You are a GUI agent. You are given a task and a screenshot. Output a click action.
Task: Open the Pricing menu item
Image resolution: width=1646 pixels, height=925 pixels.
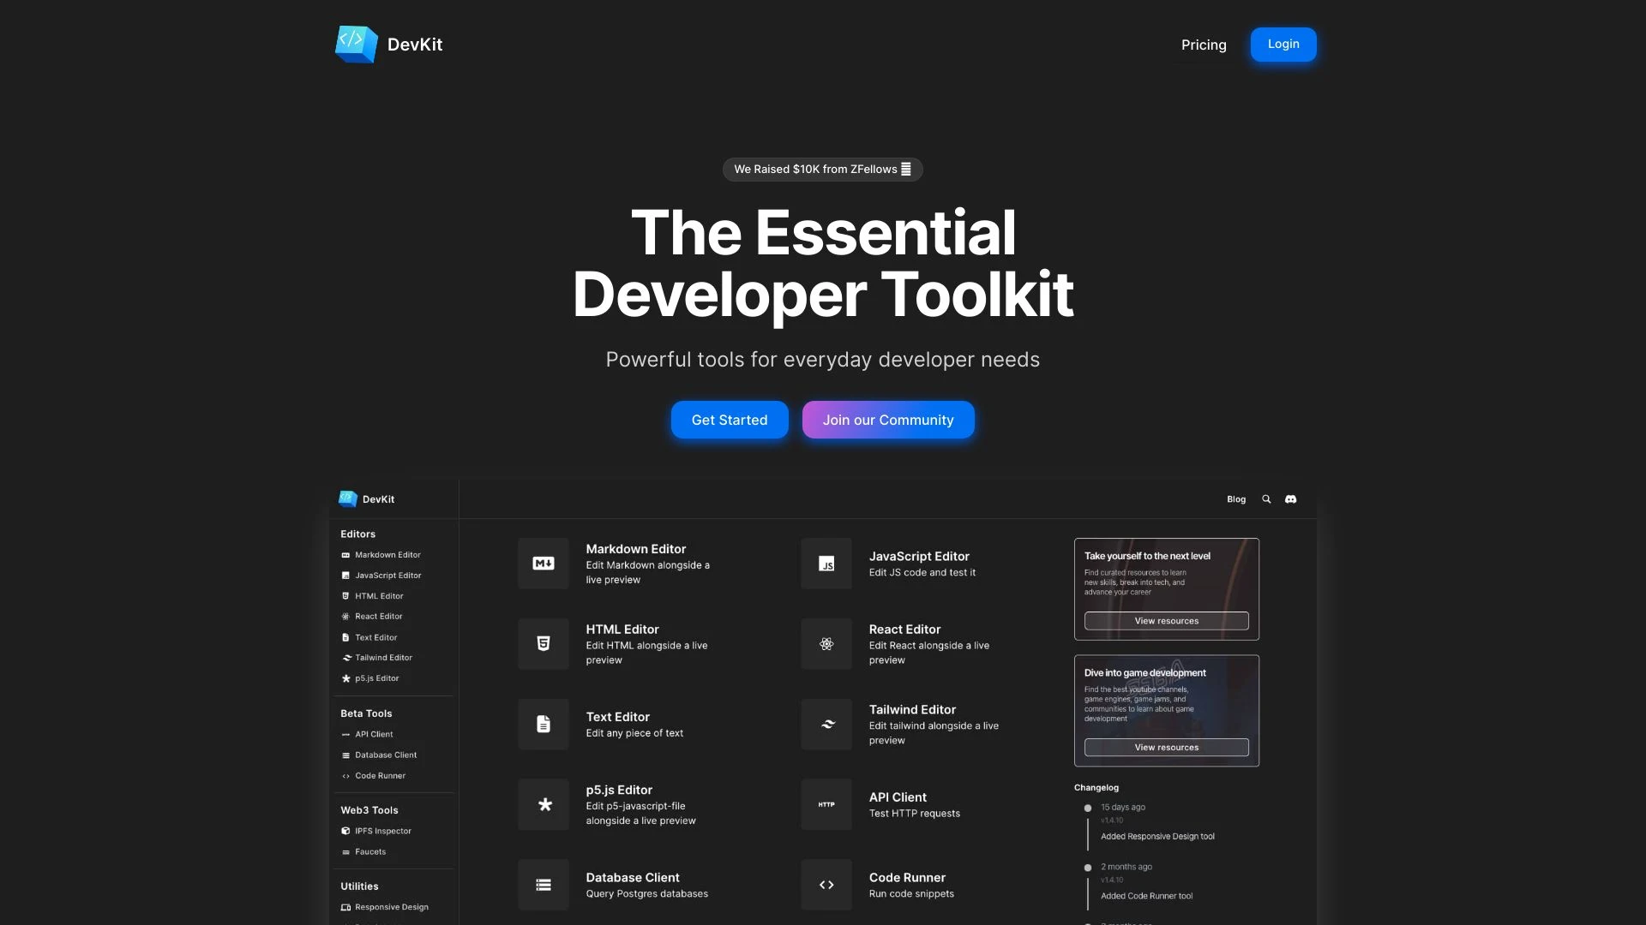pos(1204,45)
